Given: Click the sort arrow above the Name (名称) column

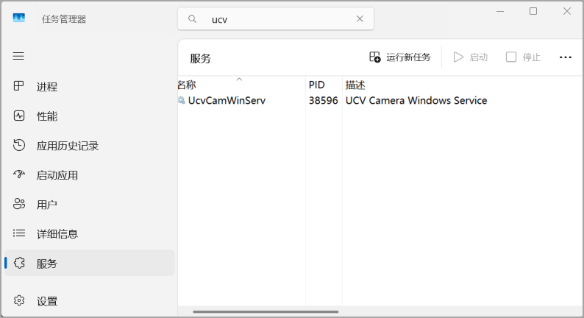Looking at the screenshot, I should click(x=240, y=79).
